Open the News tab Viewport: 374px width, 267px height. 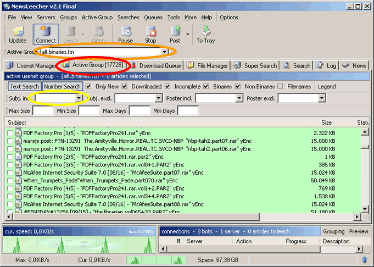354,65
